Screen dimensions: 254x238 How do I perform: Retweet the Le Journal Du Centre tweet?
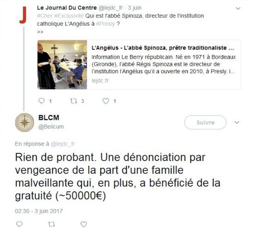click(x=73, y=101)
